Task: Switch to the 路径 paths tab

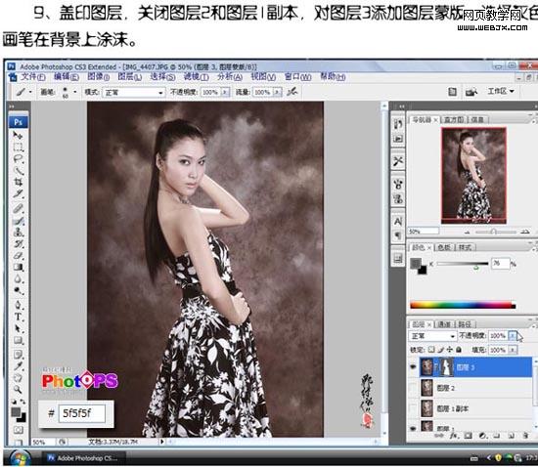Action: [x=465, y=324]
